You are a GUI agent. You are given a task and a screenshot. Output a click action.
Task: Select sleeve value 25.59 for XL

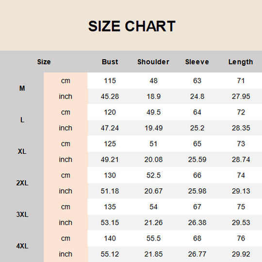coord(197,160)
